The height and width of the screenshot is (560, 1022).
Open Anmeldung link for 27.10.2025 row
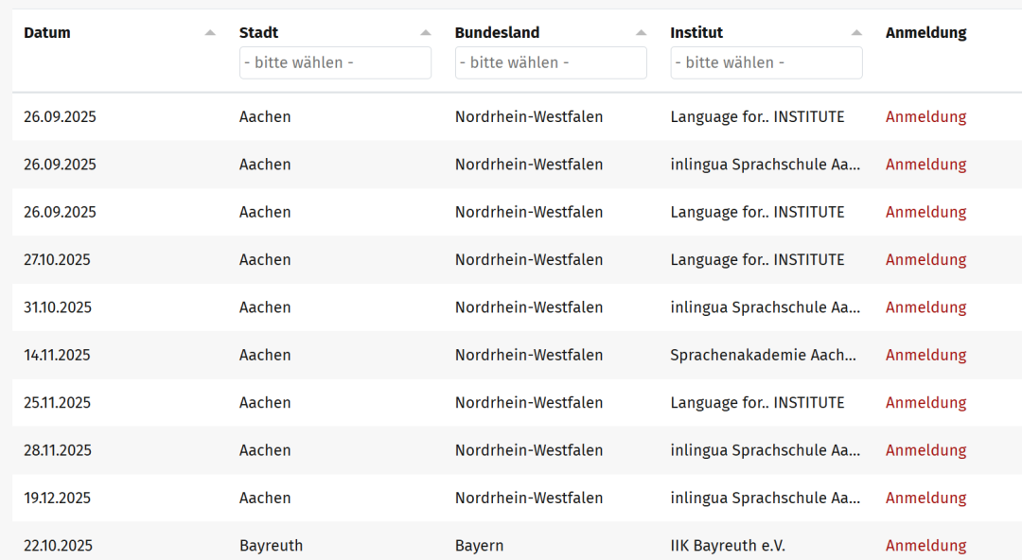click(x=925, y=260)
